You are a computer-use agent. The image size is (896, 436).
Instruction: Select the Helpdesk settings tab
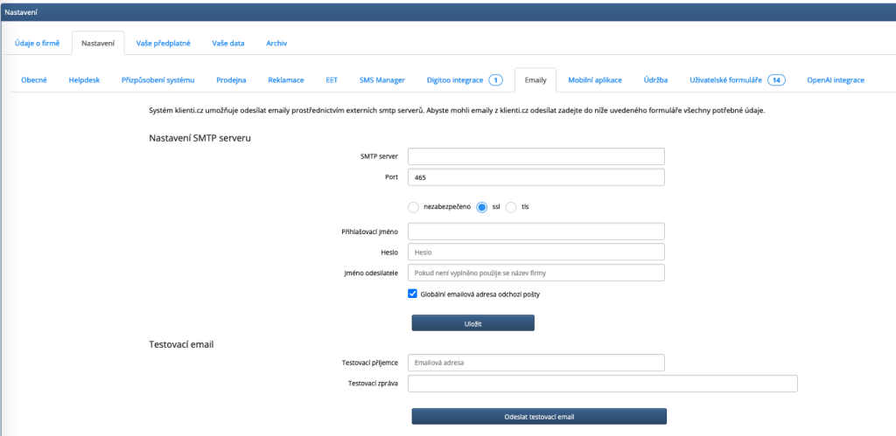click(84, 80)
